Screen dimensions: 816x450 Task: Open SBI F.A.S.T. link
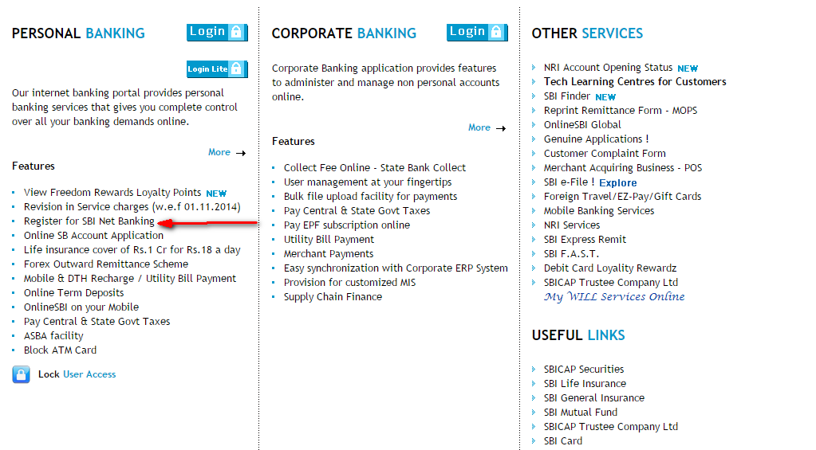tap(571, 254)
